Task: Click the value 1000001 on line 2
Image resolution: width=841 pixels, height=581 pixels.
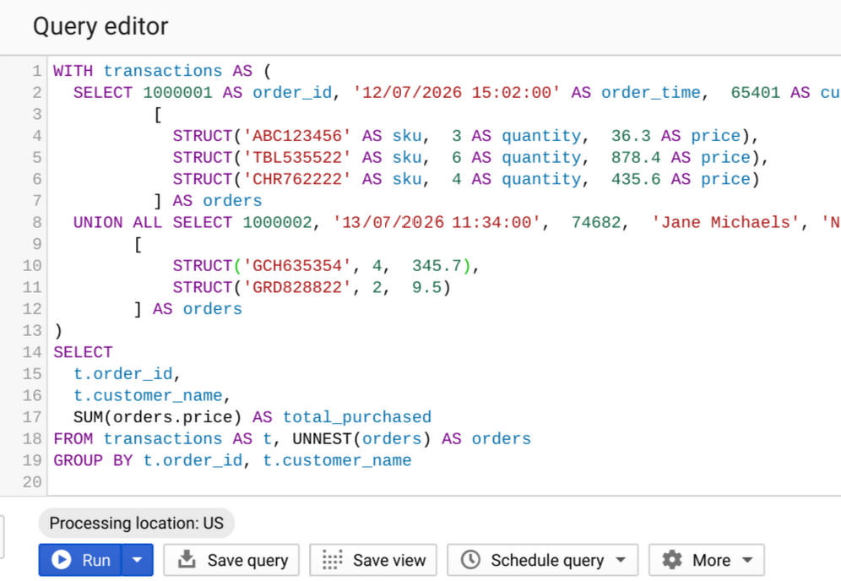Action: pyautogui.click(x=177, y=92)
